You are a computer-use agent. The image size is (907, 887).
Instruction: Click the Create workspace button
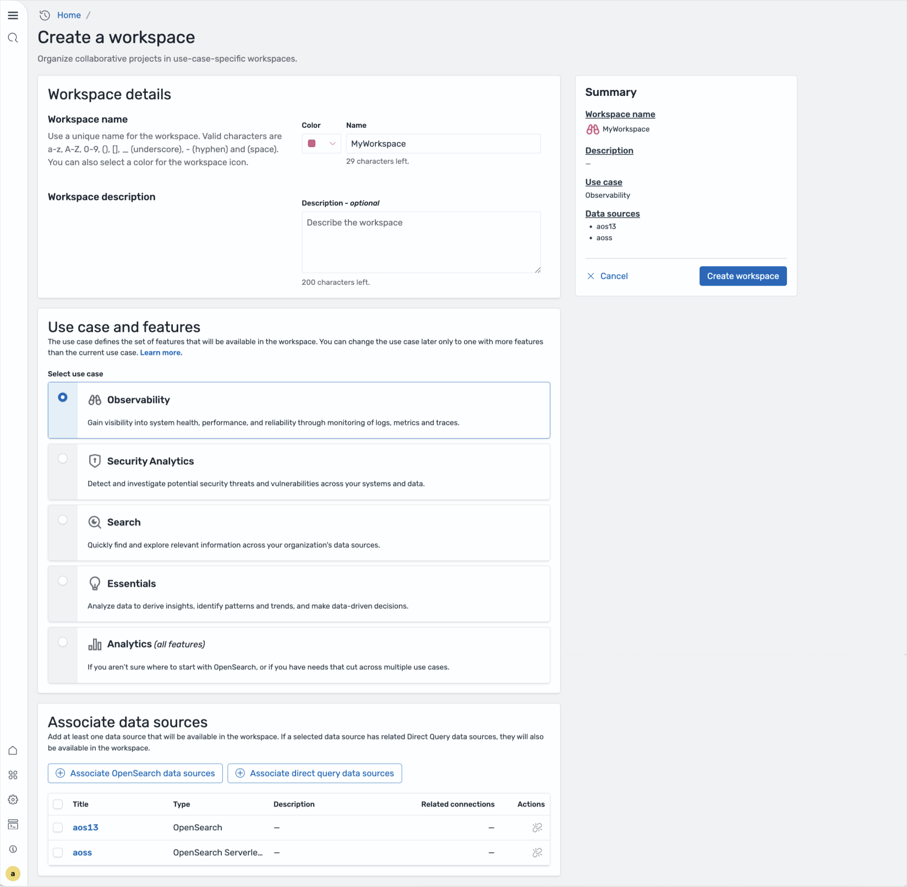pyautogui.click(x=743, y=276)
